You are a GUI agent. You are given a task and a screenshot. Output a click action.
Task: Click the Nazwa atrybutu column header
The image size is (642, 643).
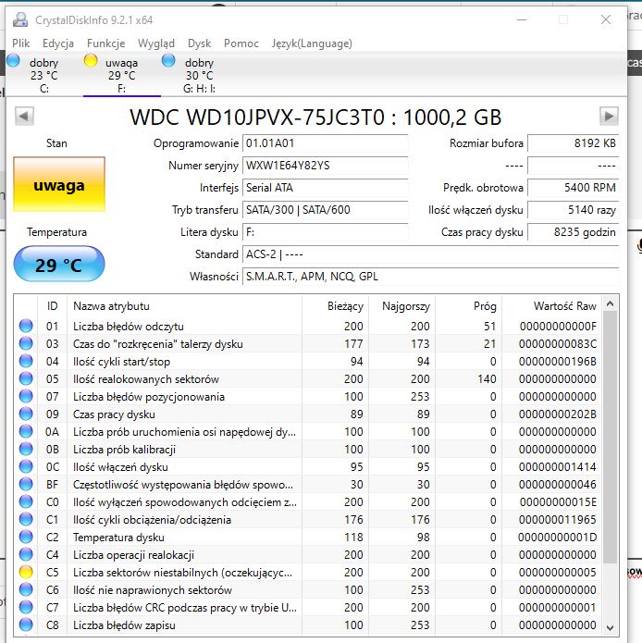click(184, 306)
